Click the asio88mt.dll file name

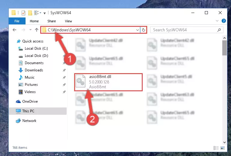pos(100,77)
